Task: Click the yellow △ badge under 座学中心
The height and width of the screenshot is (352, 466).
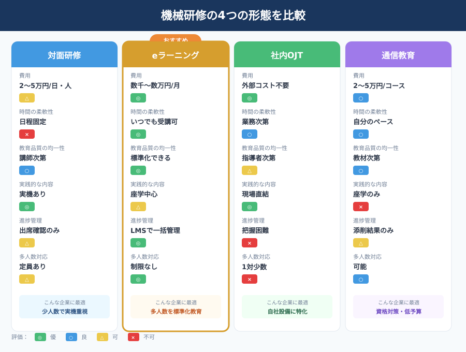Action: click(x=138, y=207)
